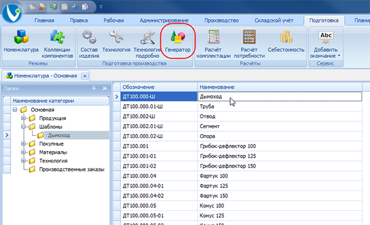The width and height of the screenshot is (370, 225).
Task: Click the satellite connect icon in quick access
Action: coord(32,7)
